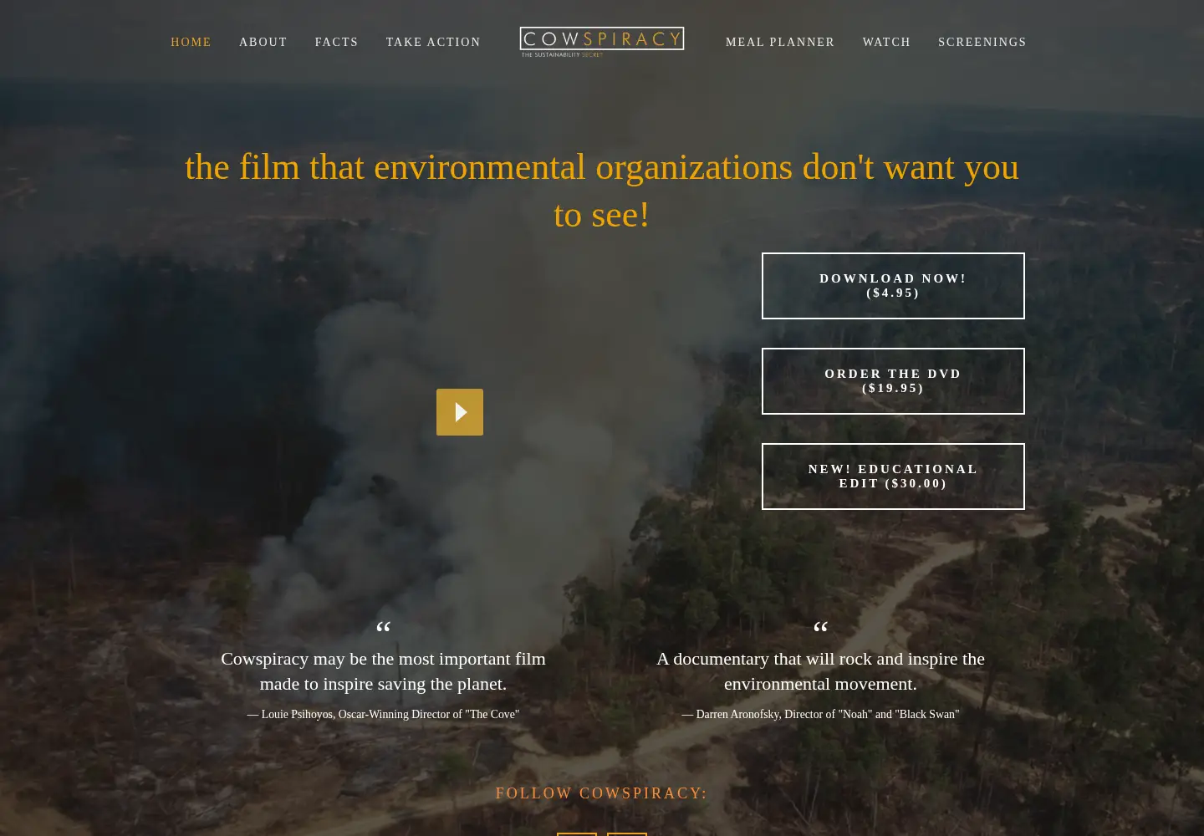Open the Take Action menu item
This screenshot has width=1204, height=836.
(433, 42)
